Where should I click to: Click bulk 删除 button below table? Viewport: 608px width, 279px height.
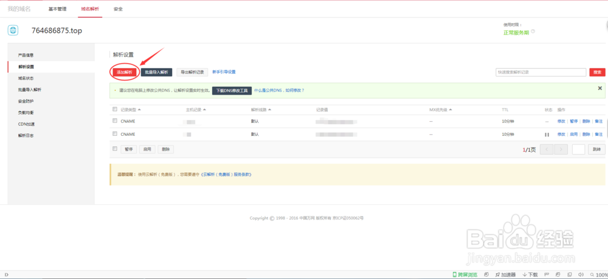pos(165,149)
